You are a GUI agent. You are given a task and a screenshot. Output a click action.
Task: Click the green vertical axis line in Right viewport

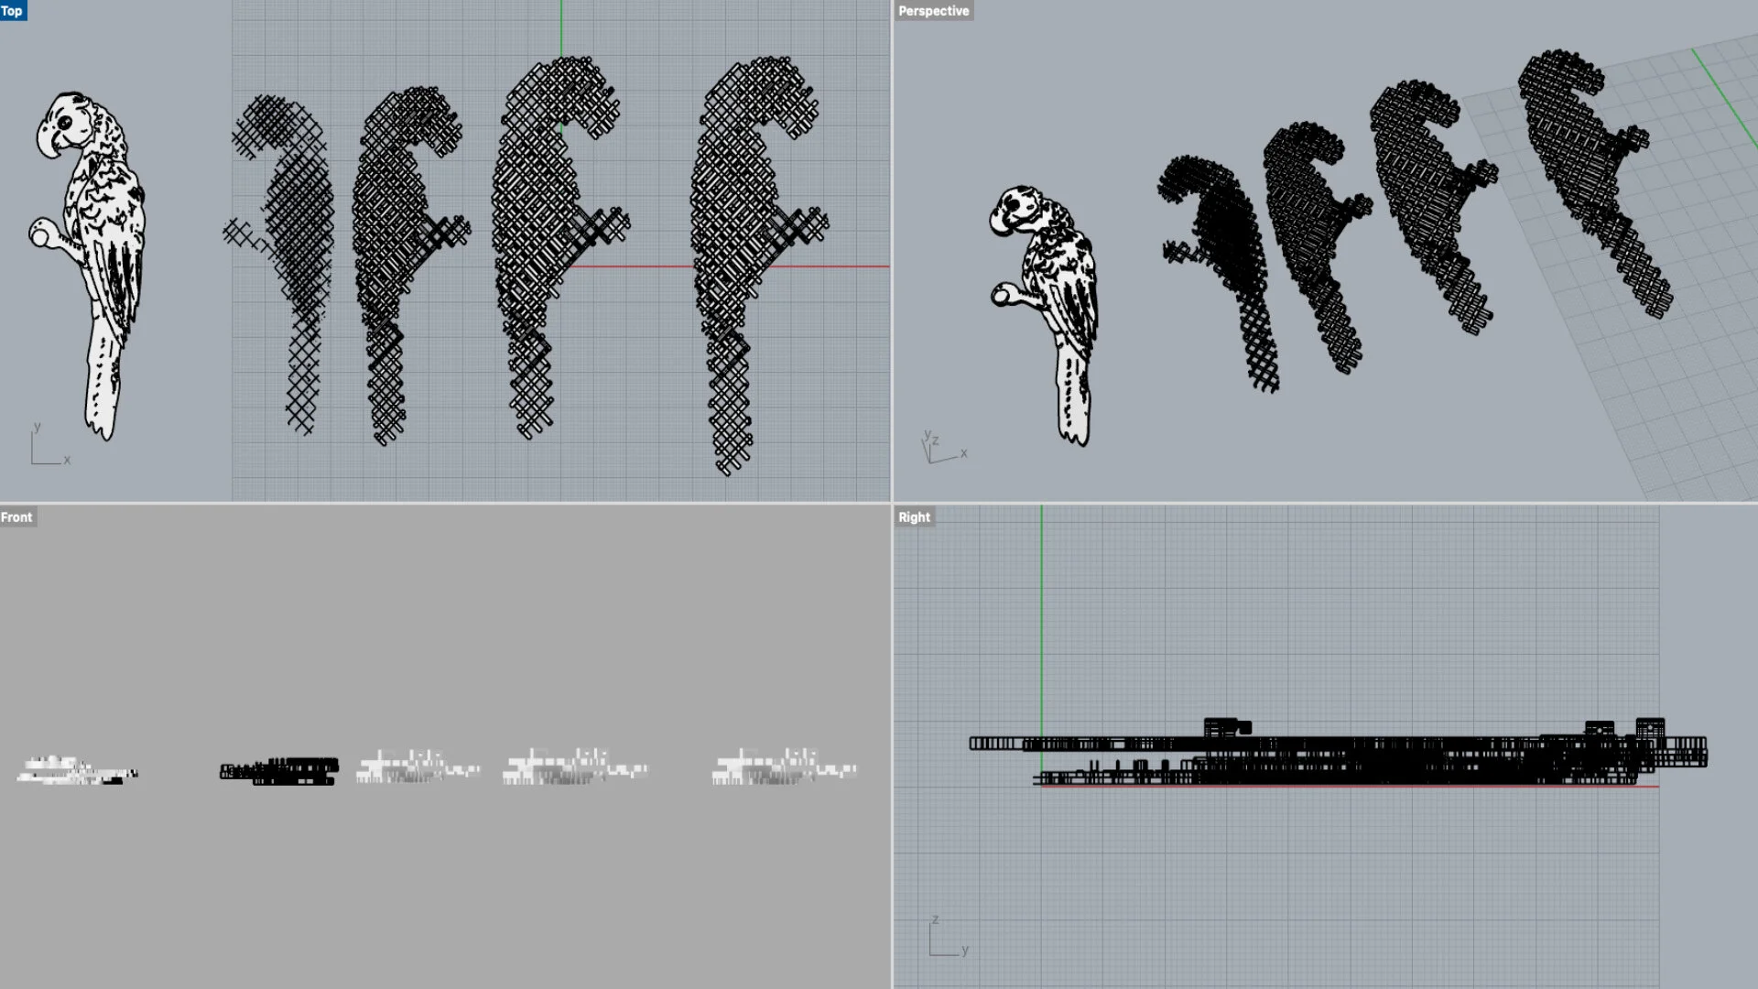tap(1041, 623)
